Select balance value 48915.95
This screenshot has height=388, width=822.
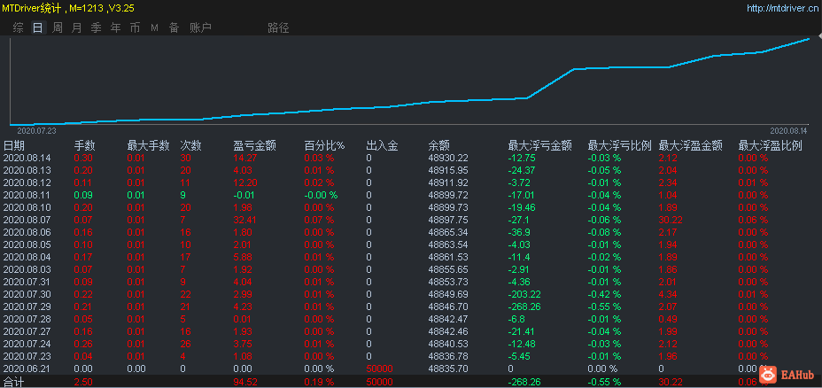tap(448, 170)
